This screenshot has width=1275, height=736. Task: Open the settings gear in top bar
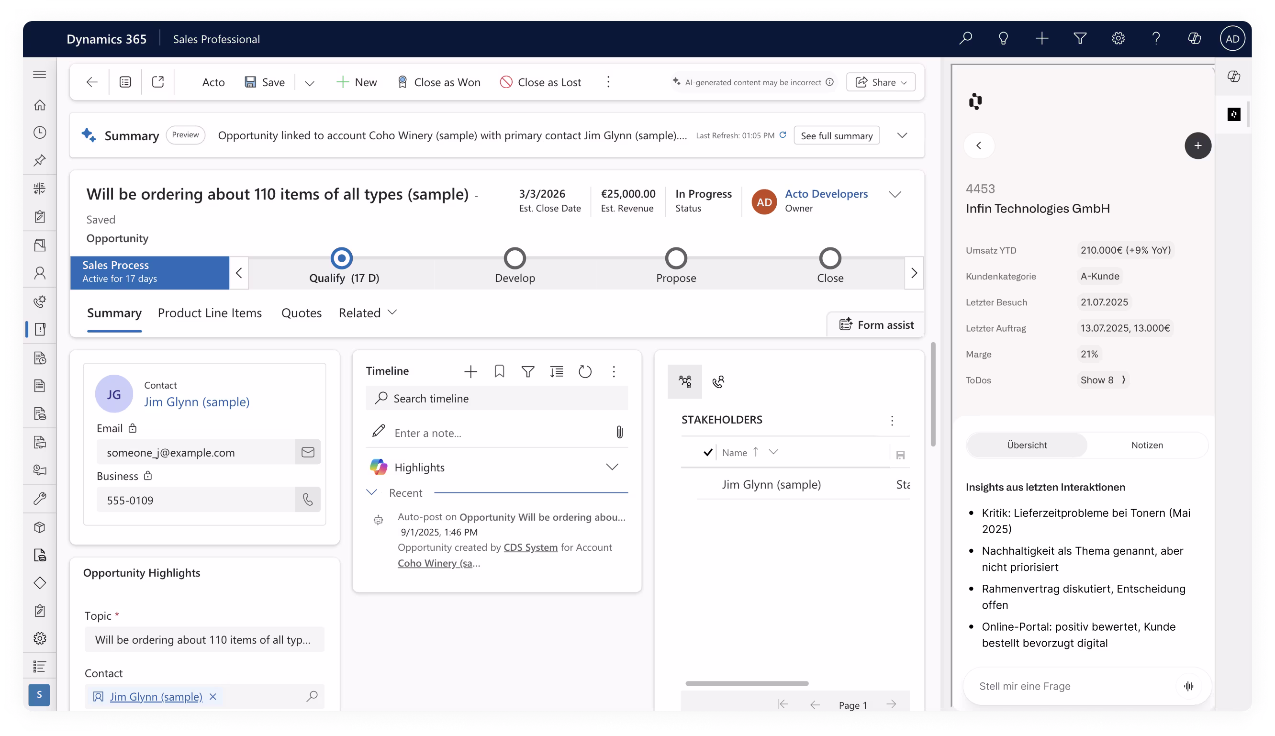1118,38
